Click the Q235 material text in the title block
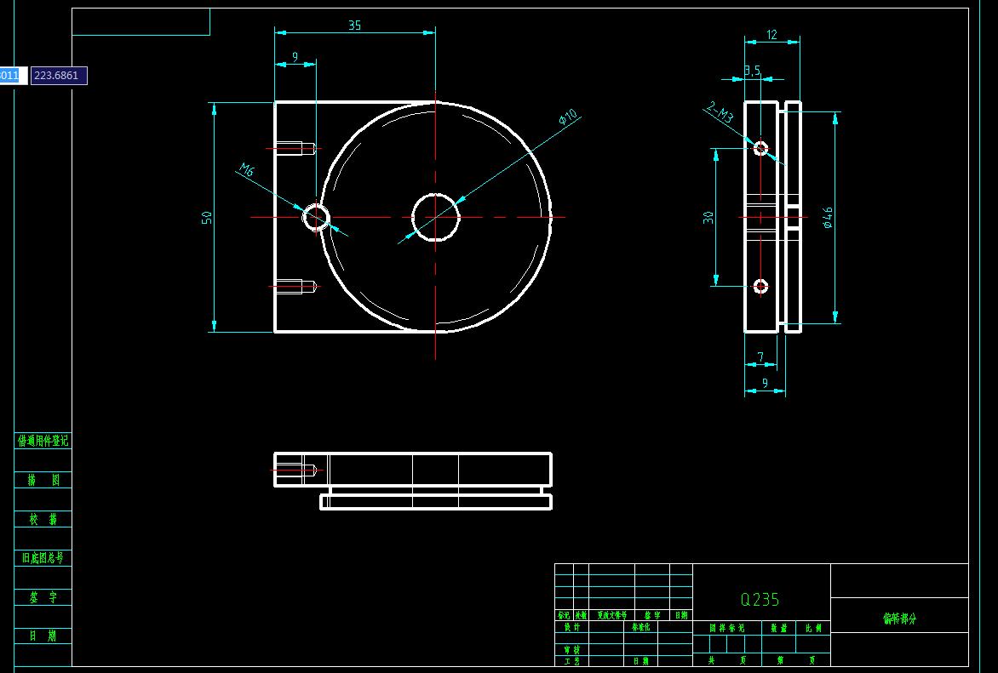This screenshot has height=673, width=998. pos(760,599)
